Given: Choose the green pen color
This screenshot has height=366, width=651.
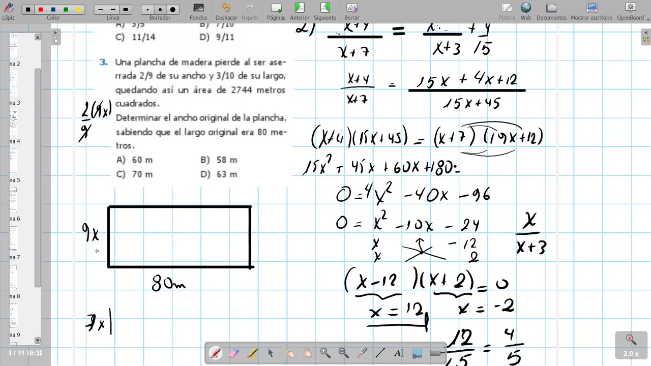Looking at the screenshot, I should (x=66, y=10).
